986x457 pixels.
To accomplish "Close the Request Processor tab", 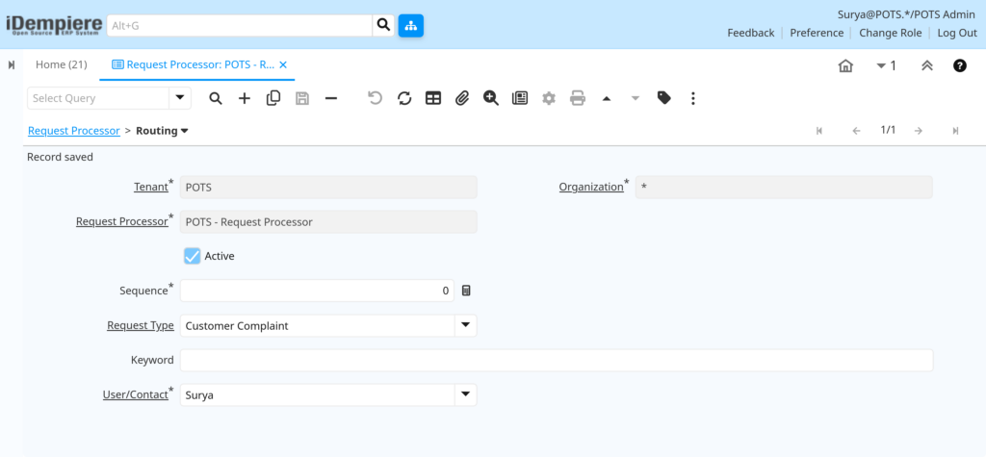I will coord(283,64).
